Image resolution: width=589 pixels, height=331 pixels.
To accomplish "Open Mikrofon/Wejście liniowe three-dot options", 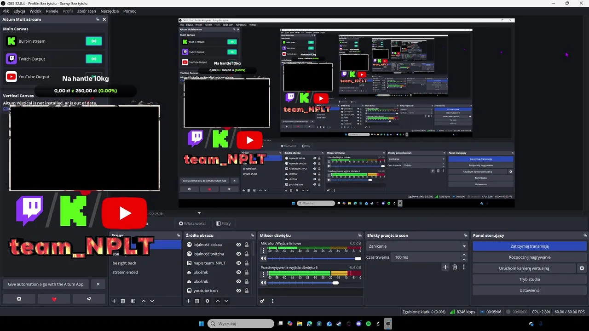I will tap(264, 250).
